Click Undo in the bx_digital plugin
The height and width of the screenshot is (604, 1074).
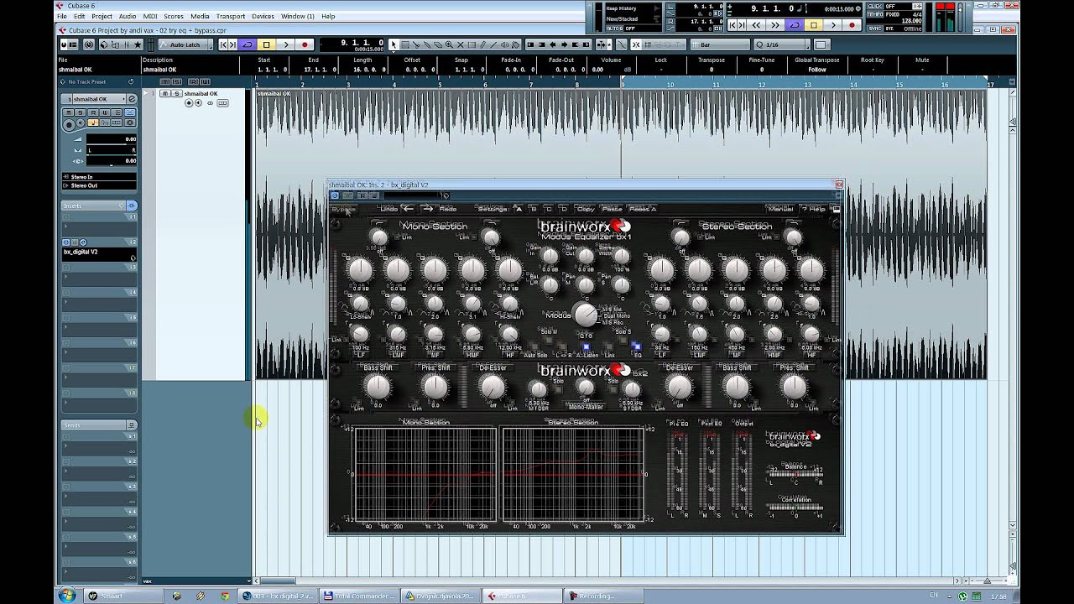[388, 209]
